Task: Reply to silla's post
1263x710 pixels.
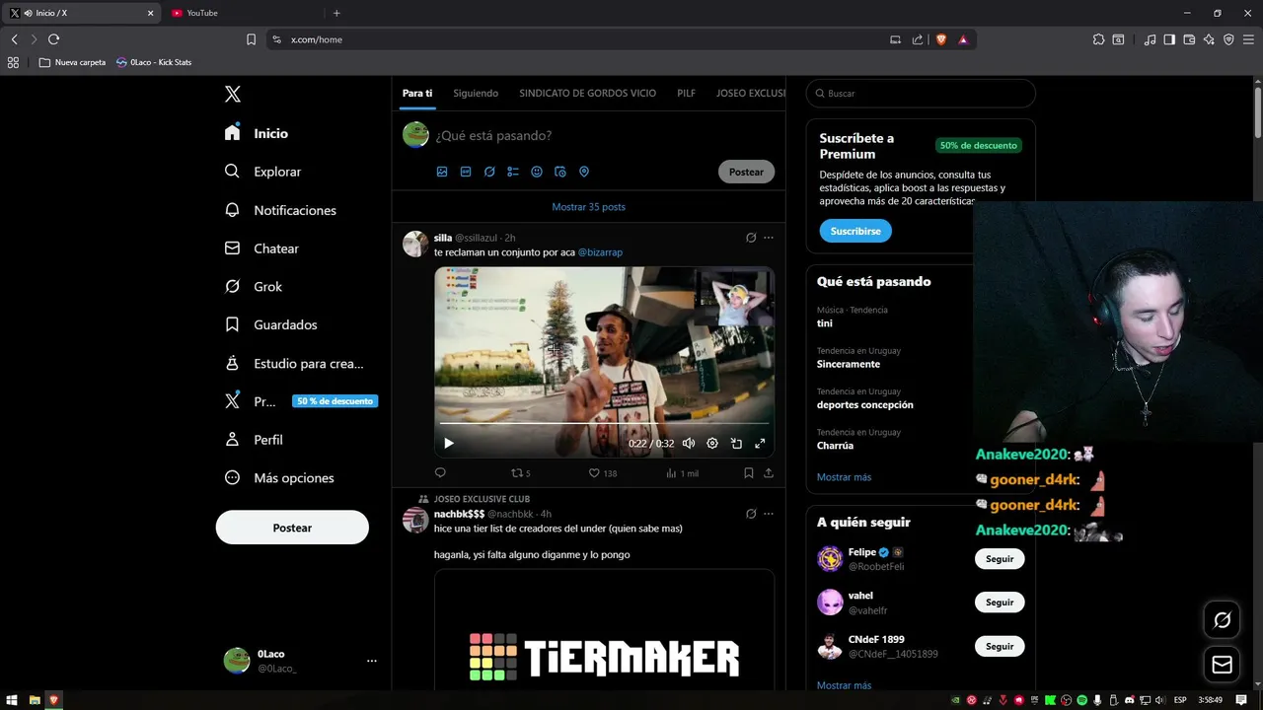Action: (440, 473)
